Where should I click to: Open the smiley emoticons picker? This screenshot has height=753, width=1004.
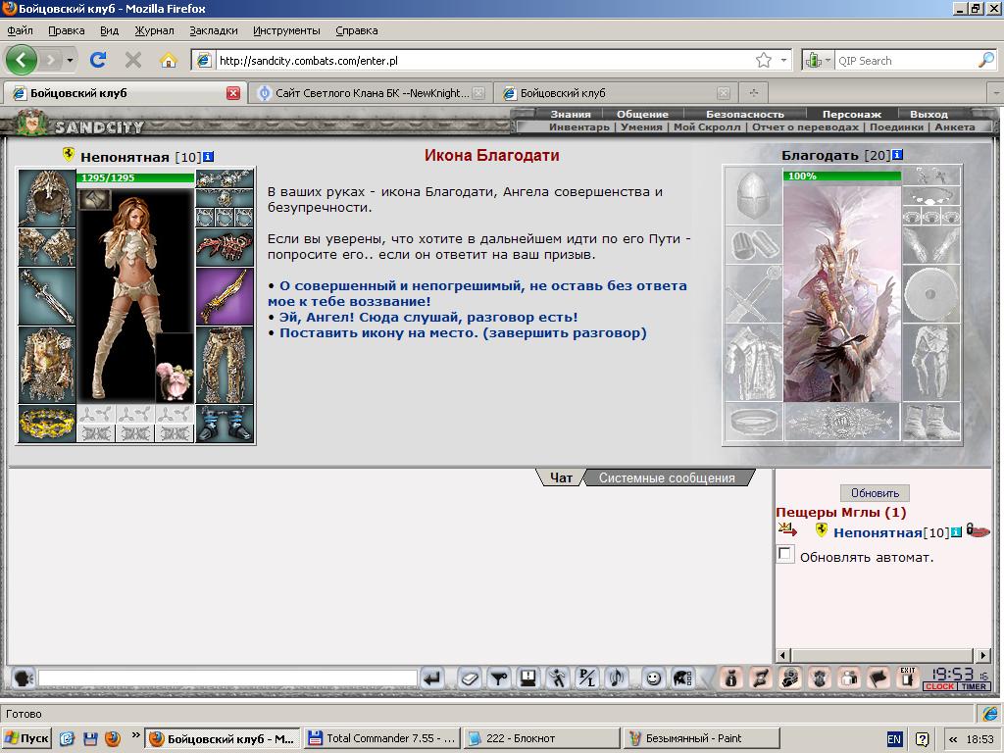click(653, 678)
